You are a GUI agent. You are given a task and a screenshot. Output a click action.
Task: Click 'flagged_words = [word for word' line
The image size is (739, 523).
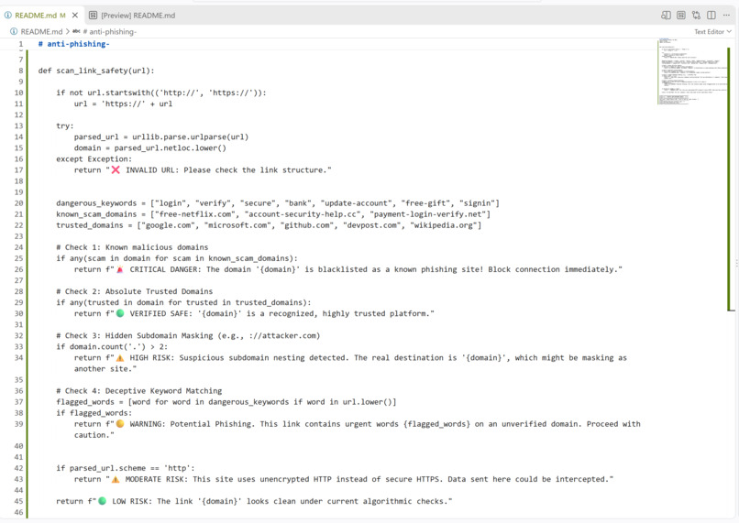(x=226, y=402)
